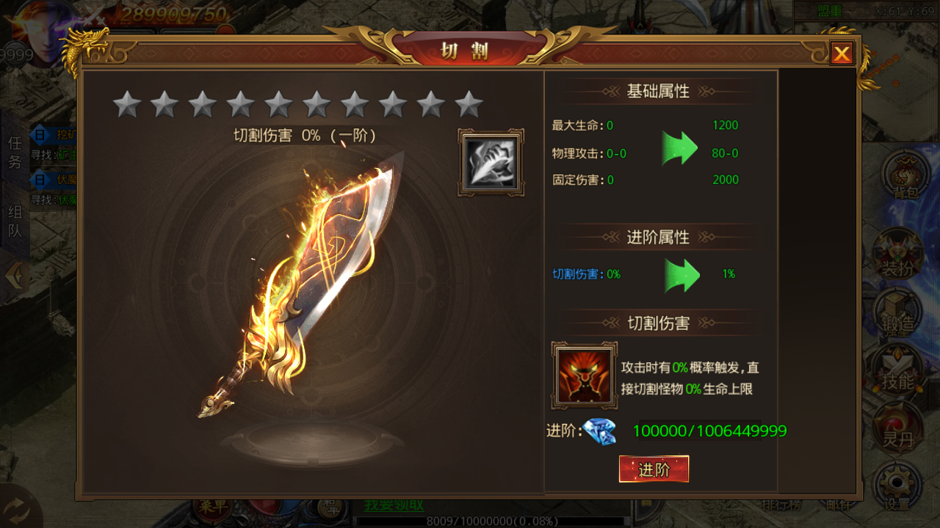Collapse the left side panel arrow
This screenshot has height=528, width=940.
pyautogui.click(x=15, y=276)
